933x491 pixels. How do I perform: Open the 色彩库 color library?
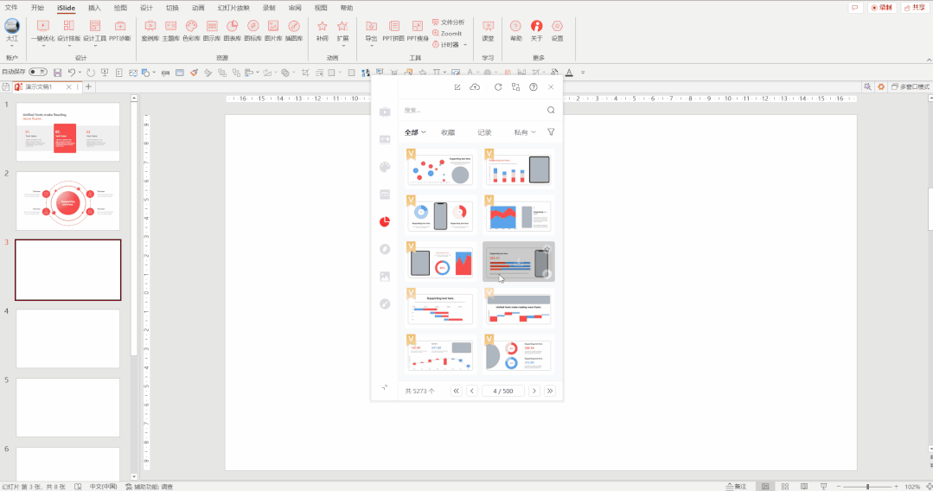191,30
